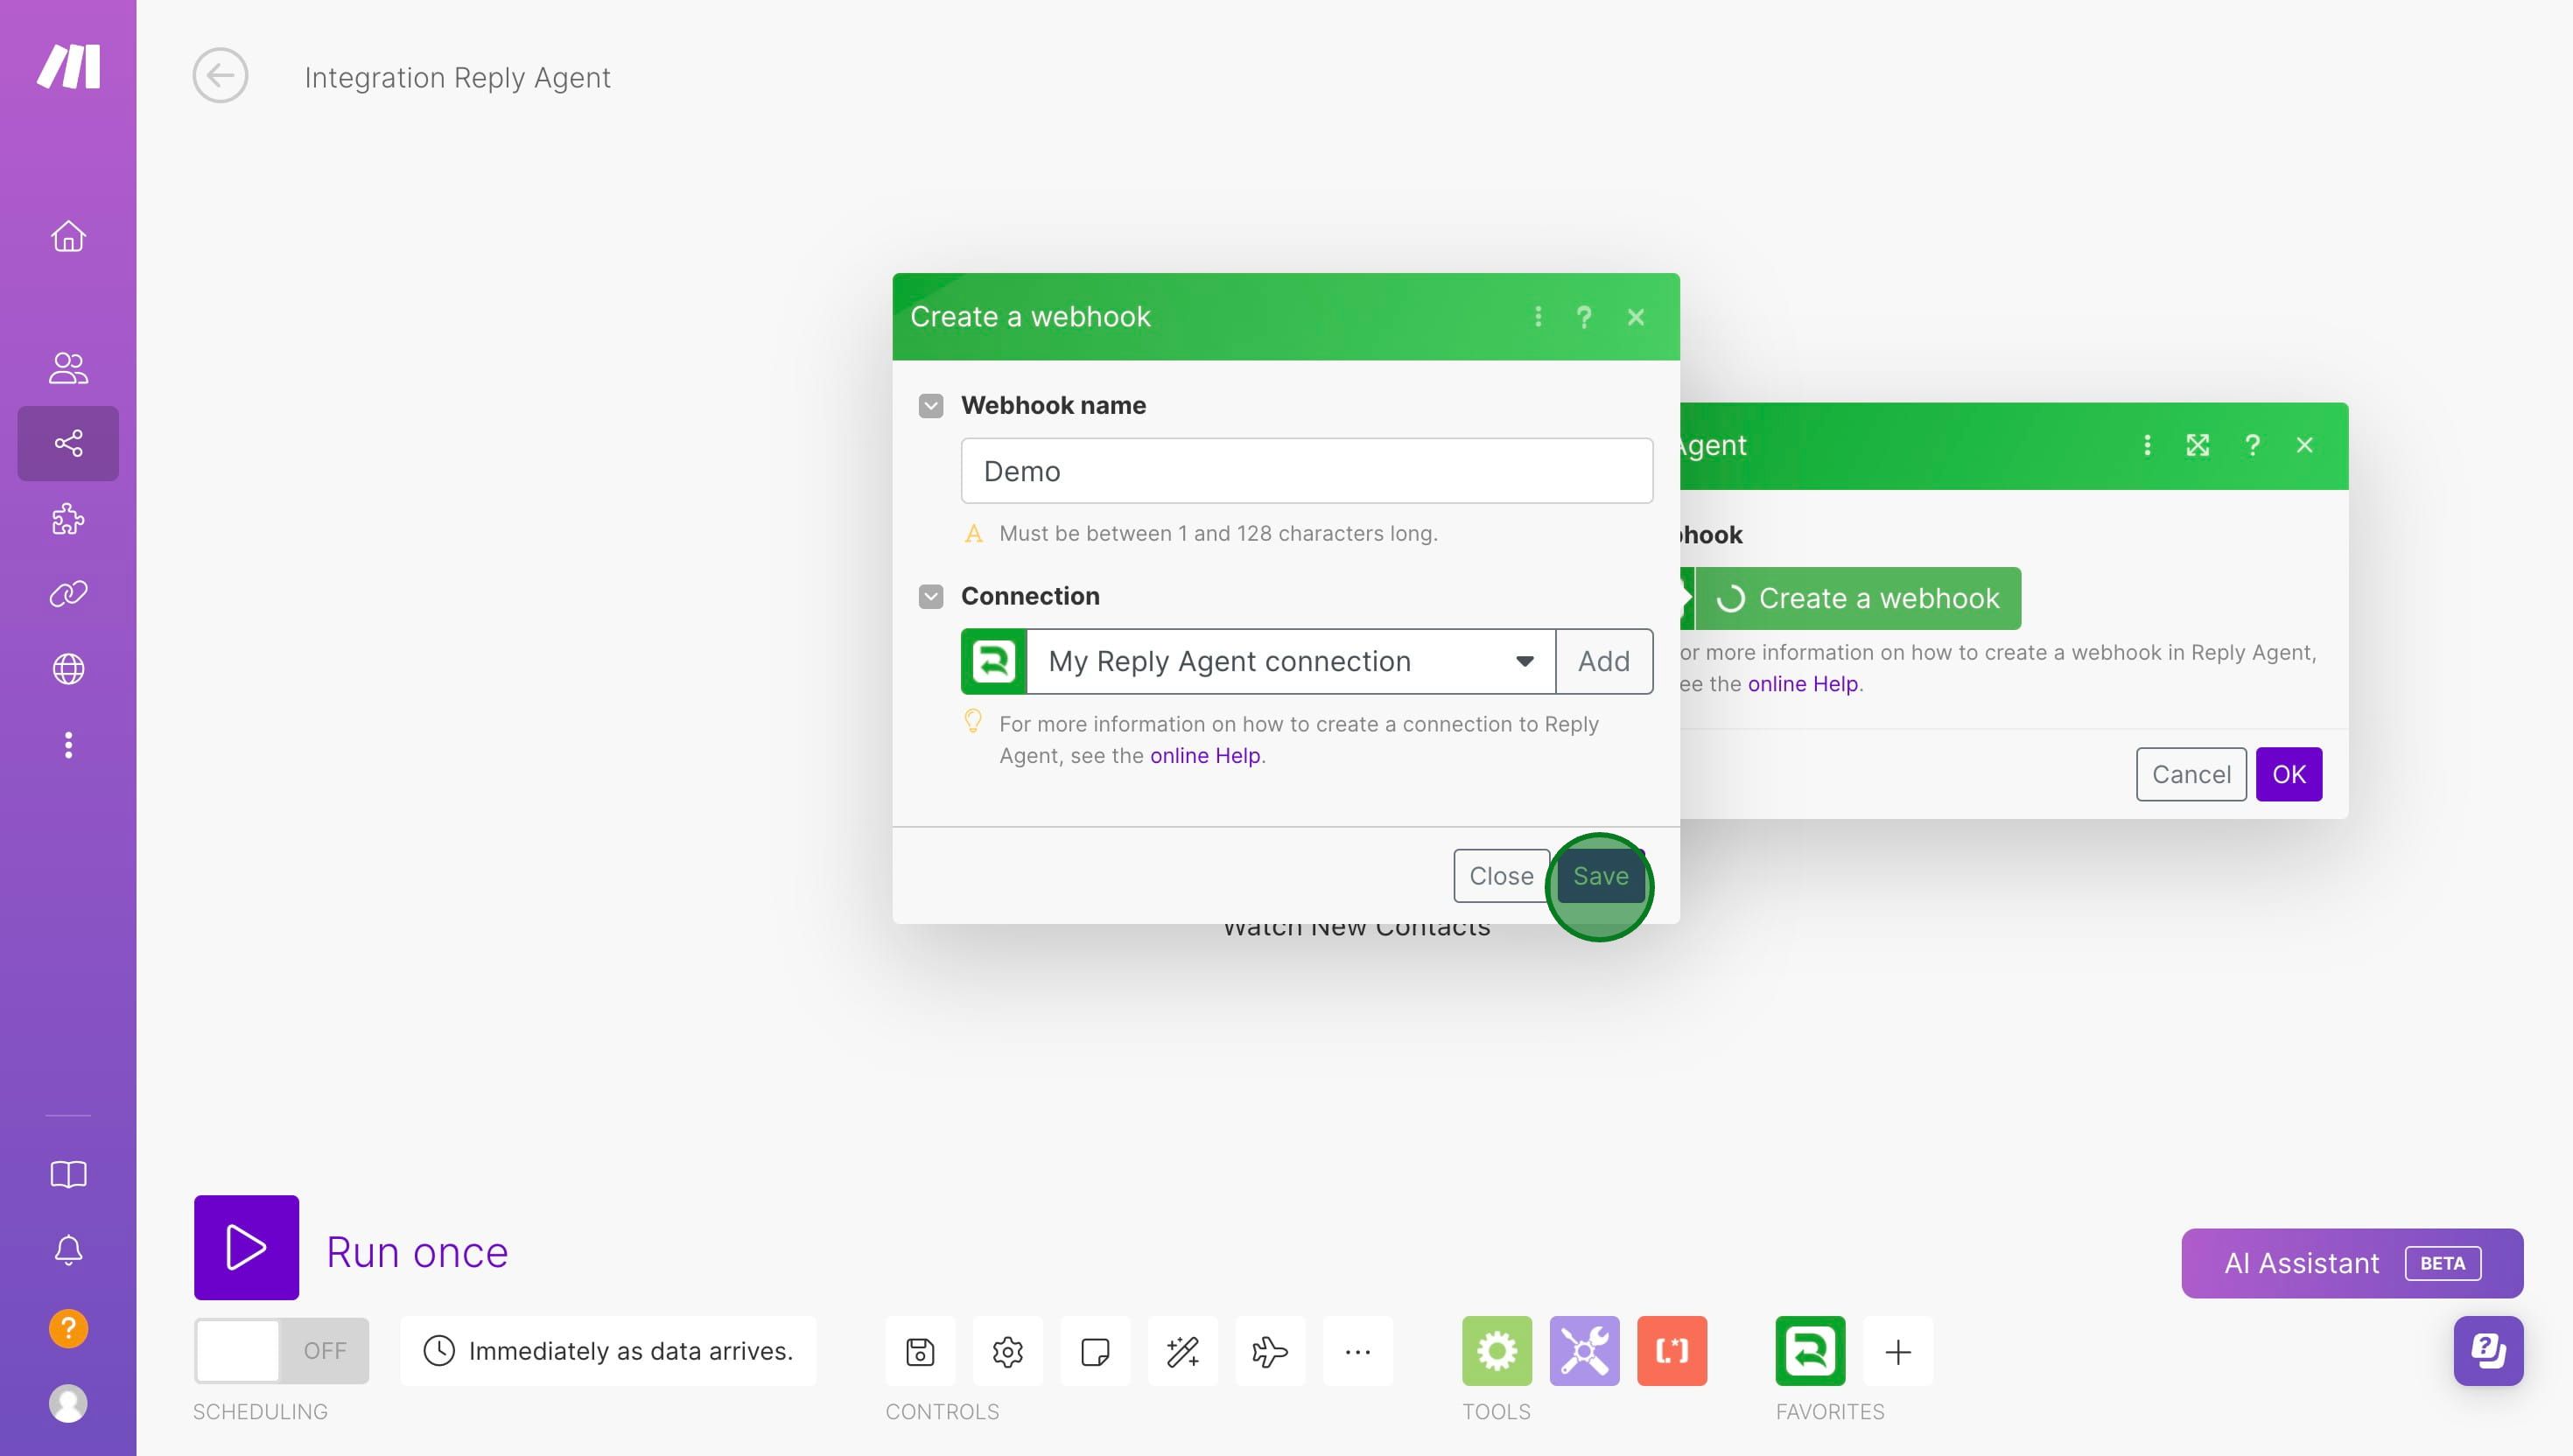2573x1456 pixels.
Task: Expand the Reply Agent panel to fullscreen
Action: 2198,445
